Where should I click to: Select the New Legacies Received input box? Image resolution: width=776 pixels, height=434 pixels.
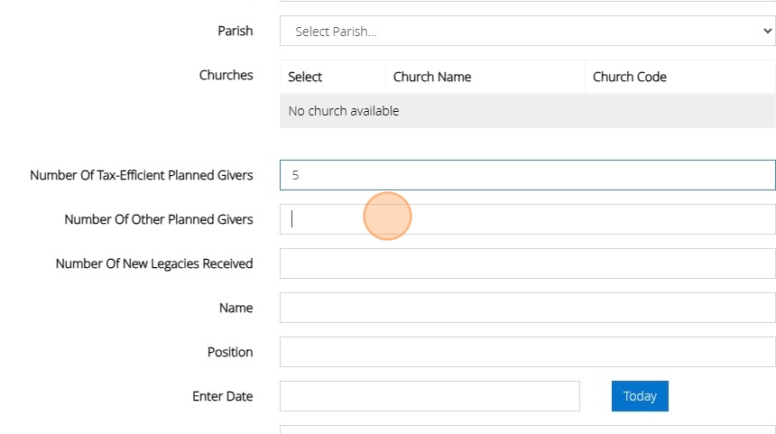point(527,263)
